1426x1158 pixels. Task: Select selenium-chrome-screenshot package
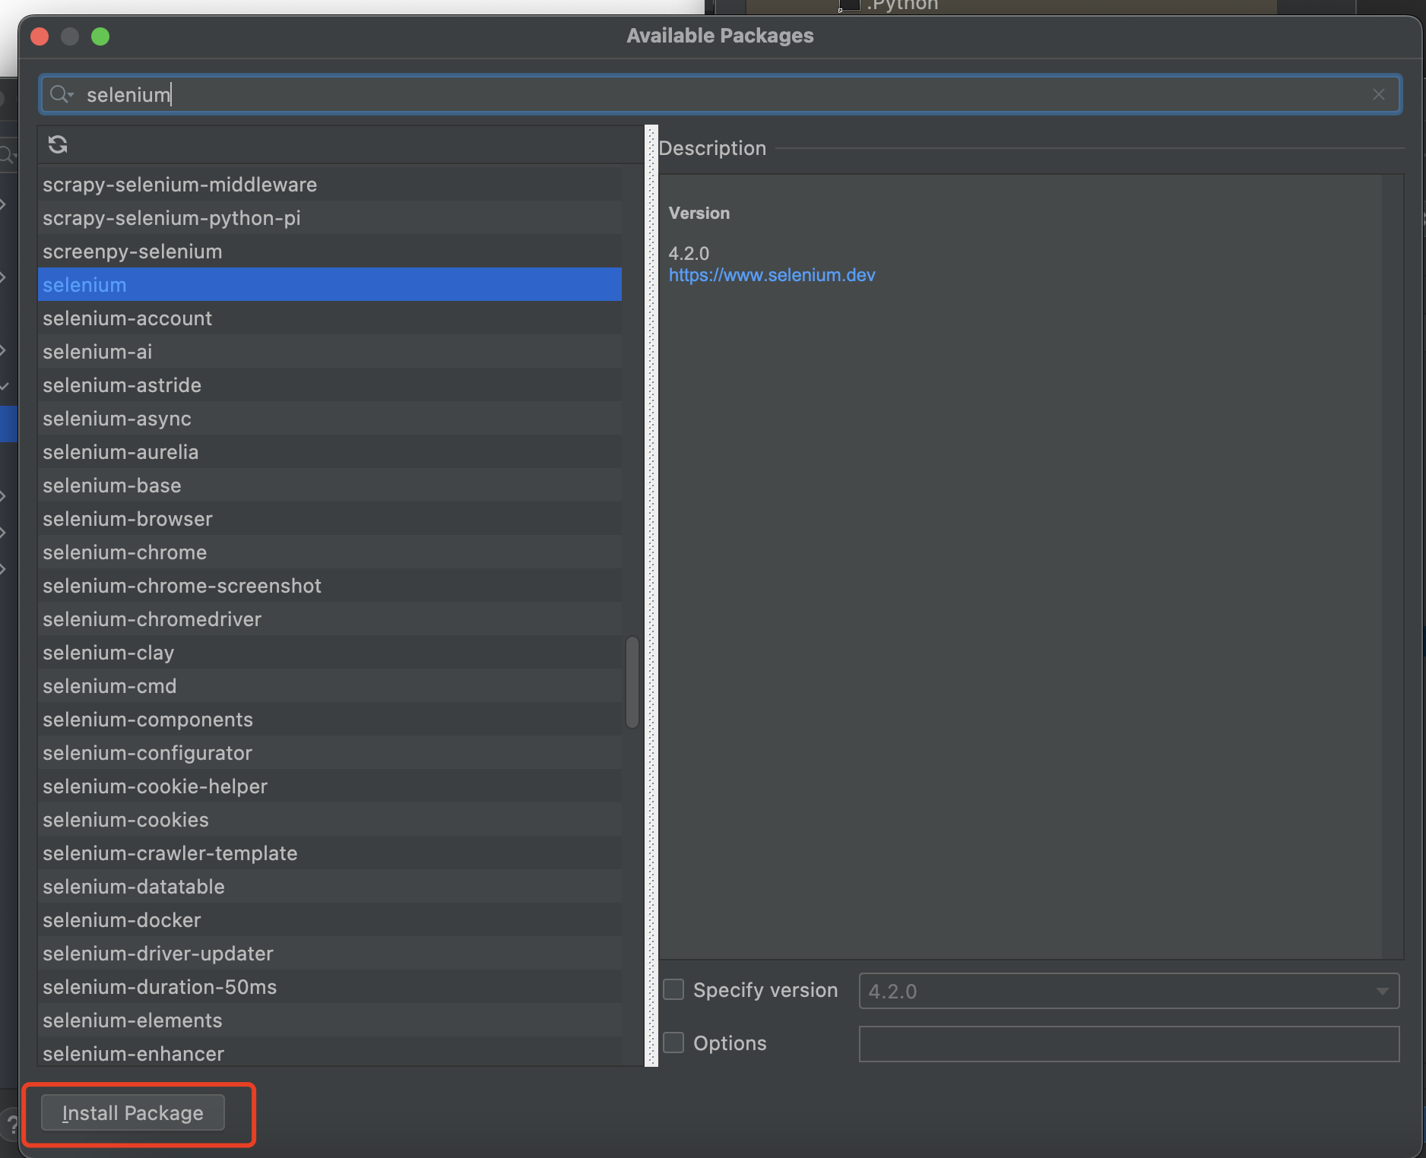pos(330,585)
